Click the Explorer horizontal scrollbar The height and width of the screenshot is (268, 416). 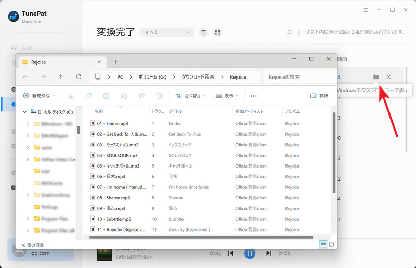point(201,237)
